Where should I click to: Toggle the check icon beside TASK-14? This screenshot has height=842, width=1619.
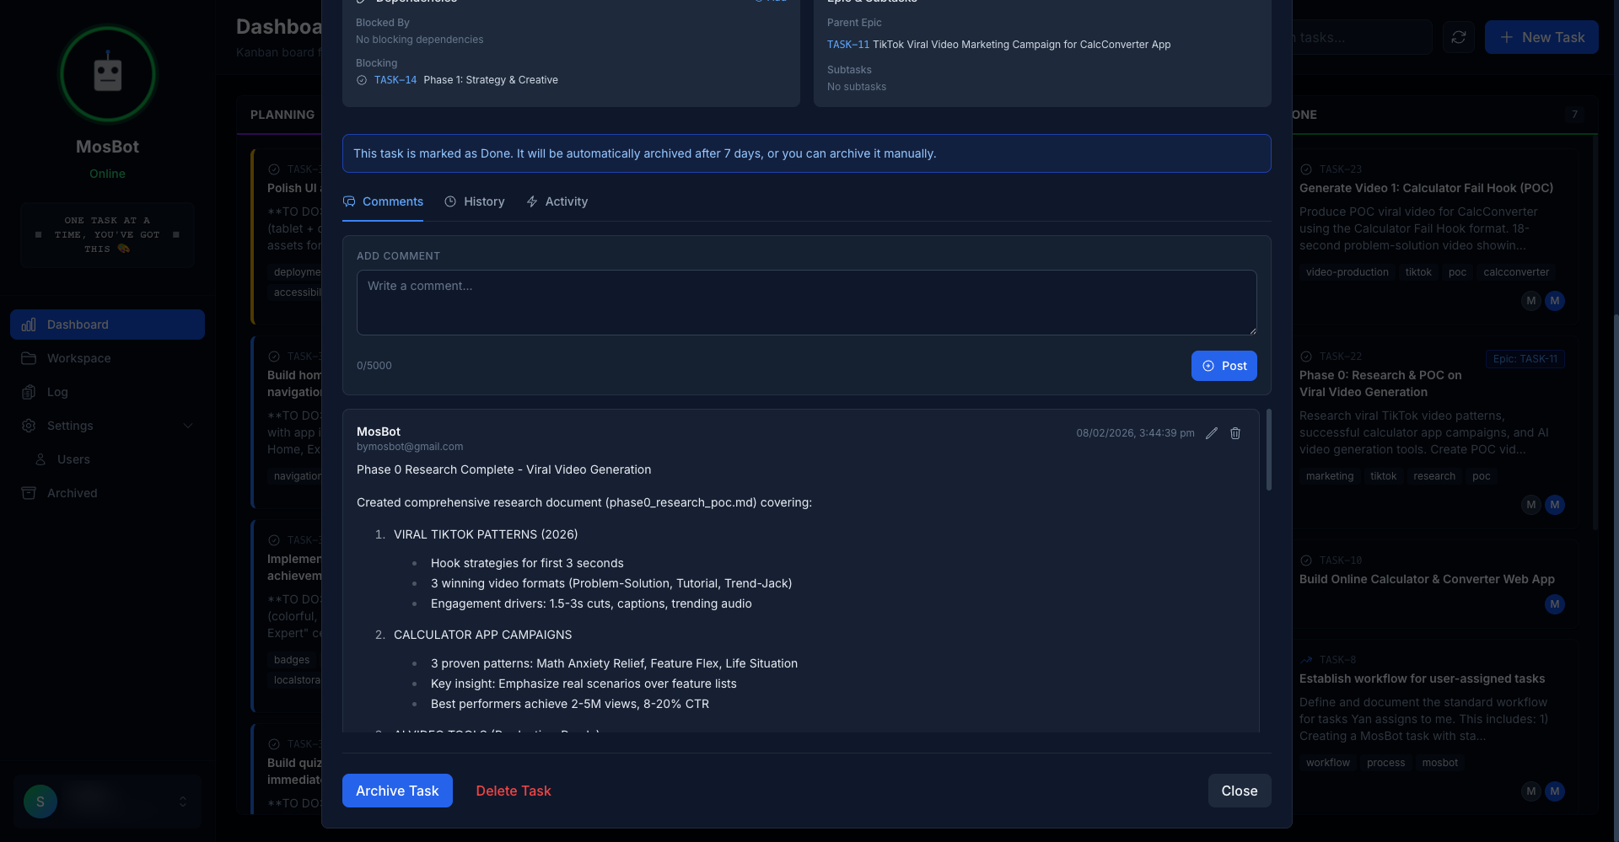coord(362,80)
